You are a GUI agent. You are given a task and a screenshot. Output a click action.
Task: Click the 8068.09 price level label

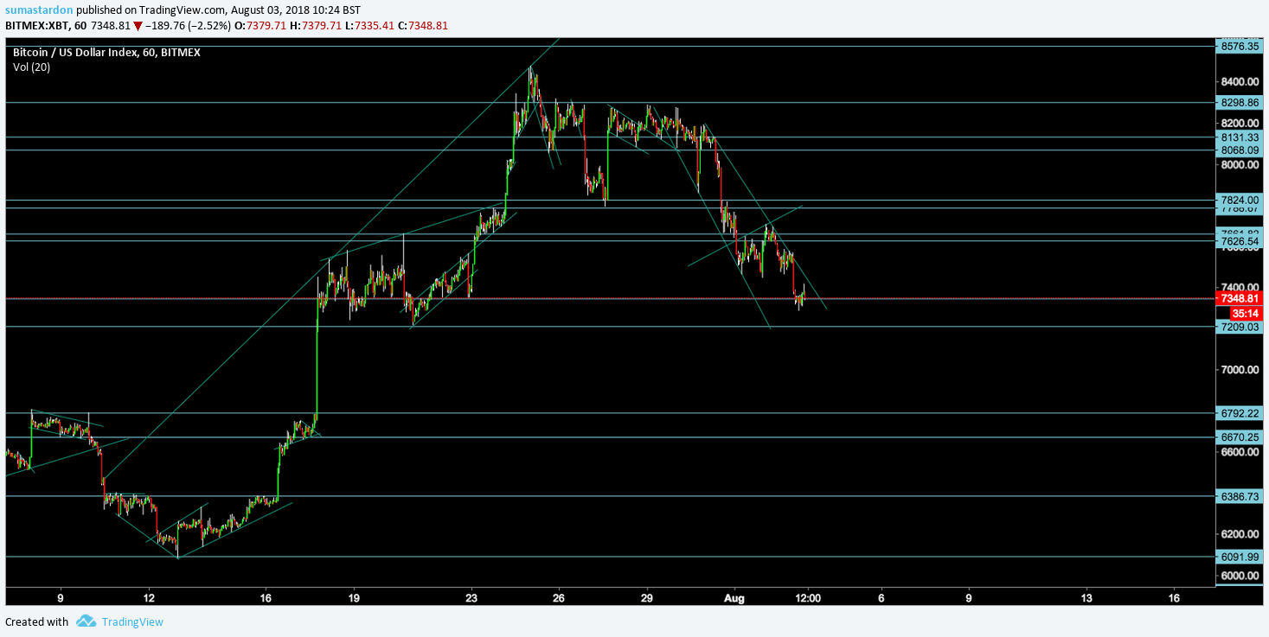(x=1239, y=150)
